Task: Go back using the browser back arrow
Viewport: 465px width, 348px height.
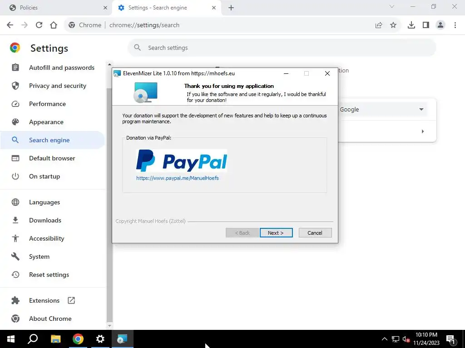Action: (x=10, y=25)
